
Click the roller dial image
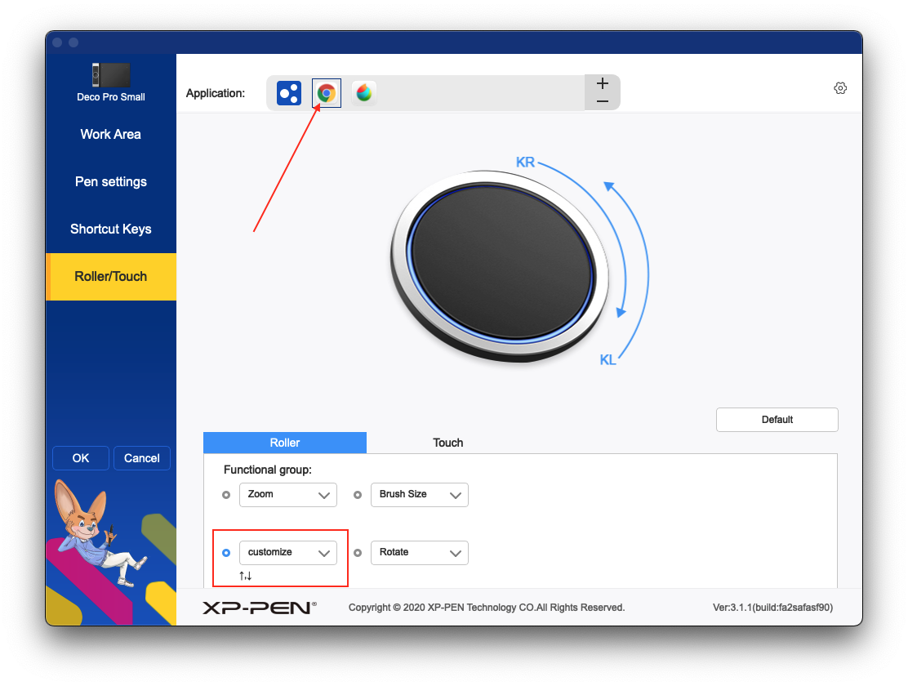499,266
